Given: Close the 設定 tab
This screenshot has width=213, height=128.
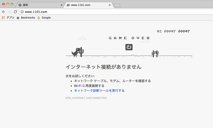Looking at the screenshot, I should click(x=62, y=5).
